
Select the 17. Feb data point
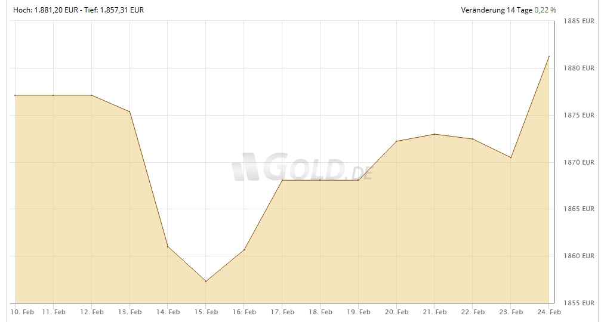tap(282, 180)
